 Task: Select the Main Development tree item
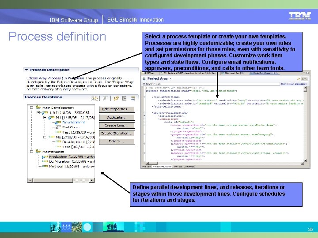point(58,108)
